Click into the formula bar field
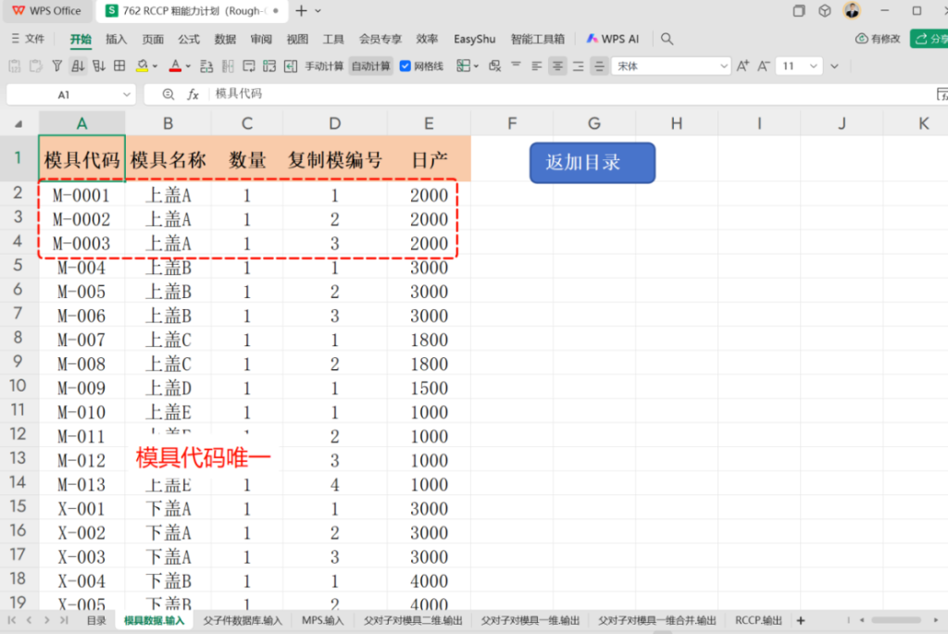Image resolution: width=948 pixels, height=634 pixels. pyautogui.click(x=568, y=93)
